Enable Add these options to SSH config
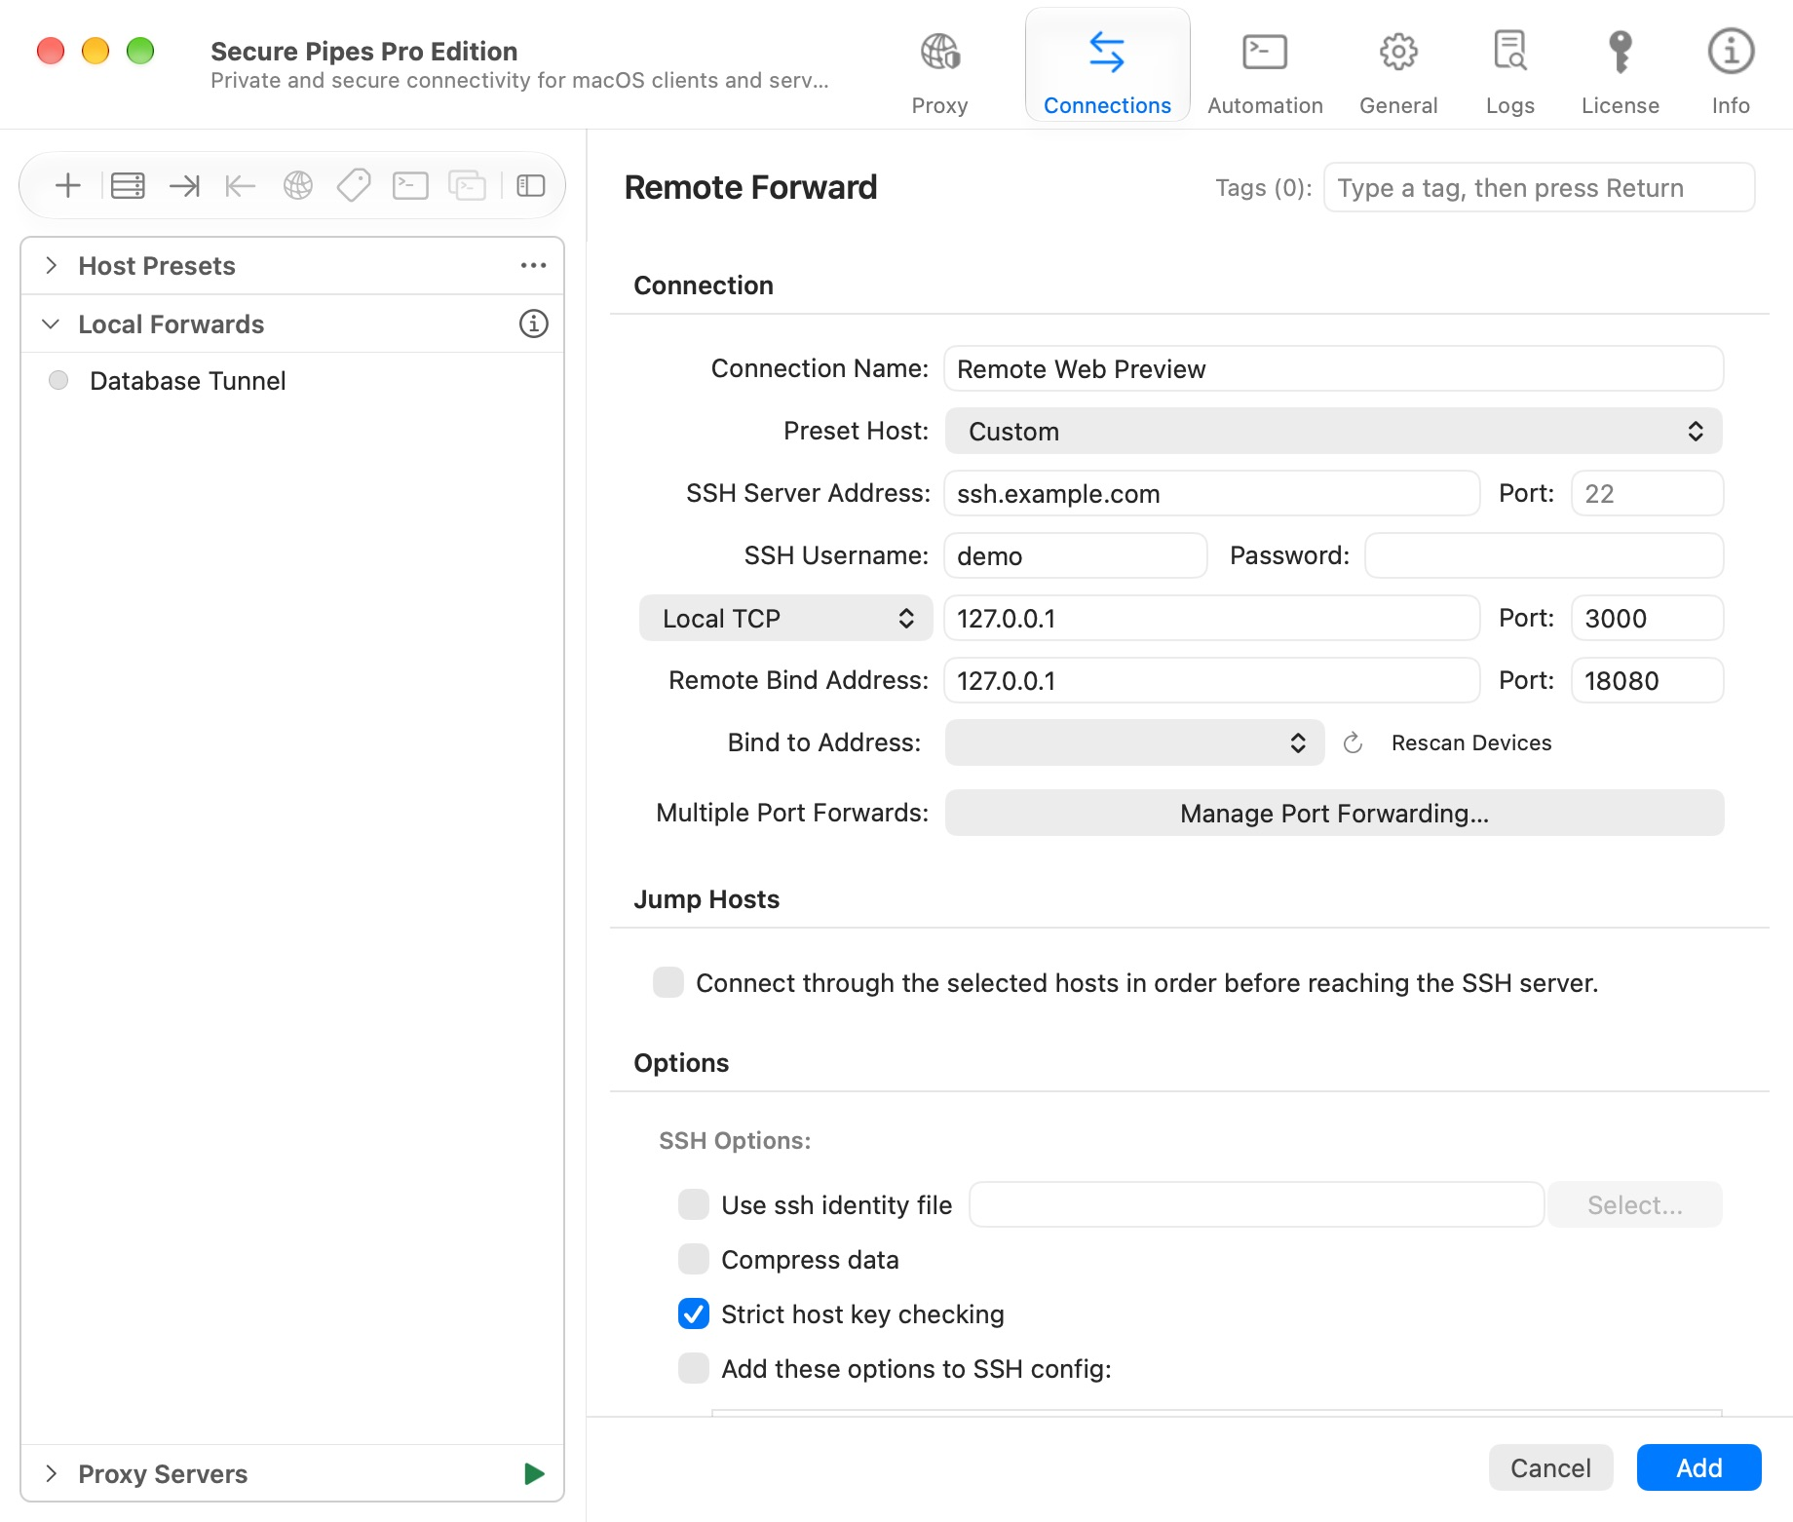Viewport: 1793px width, 1522px height. pyautogui.click(x=694, y=1368)
